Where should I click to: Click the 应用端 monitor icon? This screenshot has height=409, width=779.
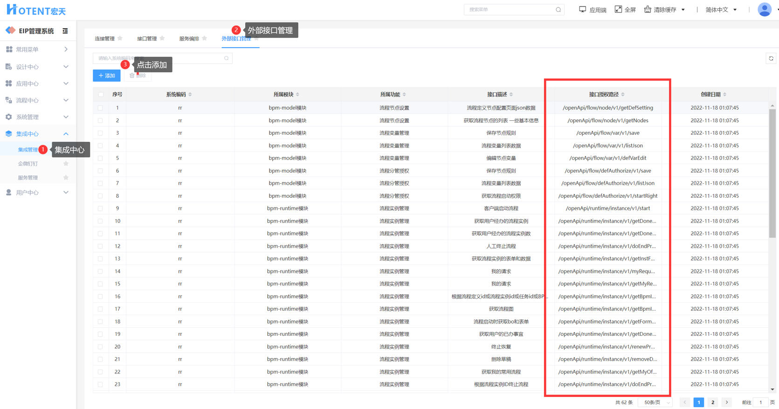tap(582, 9)
